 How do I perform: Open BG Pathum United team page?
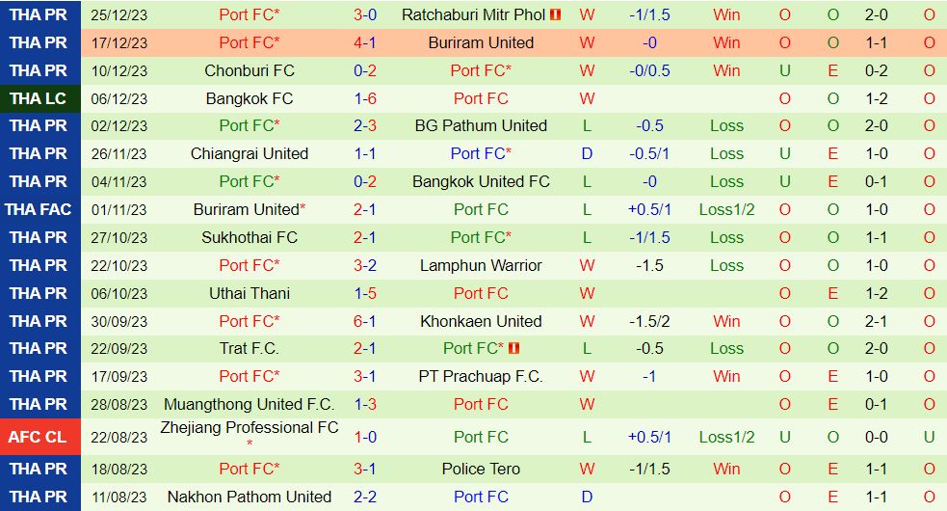tap(481, 125)
